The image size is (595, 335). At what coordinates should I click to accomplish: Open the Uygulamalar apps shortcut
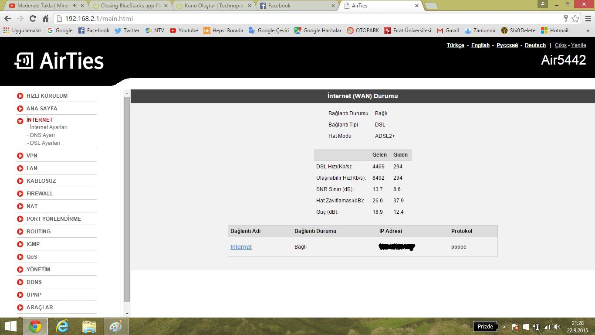coord(22,31)
